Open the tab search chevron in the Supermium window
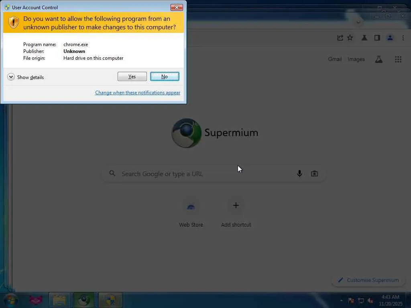The height and width of the screenshot is (308, 411). [358, 22]
